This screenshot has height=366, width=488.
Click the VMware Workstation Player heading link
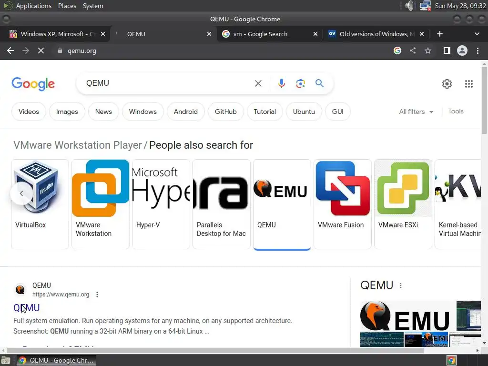coord(78,145)
